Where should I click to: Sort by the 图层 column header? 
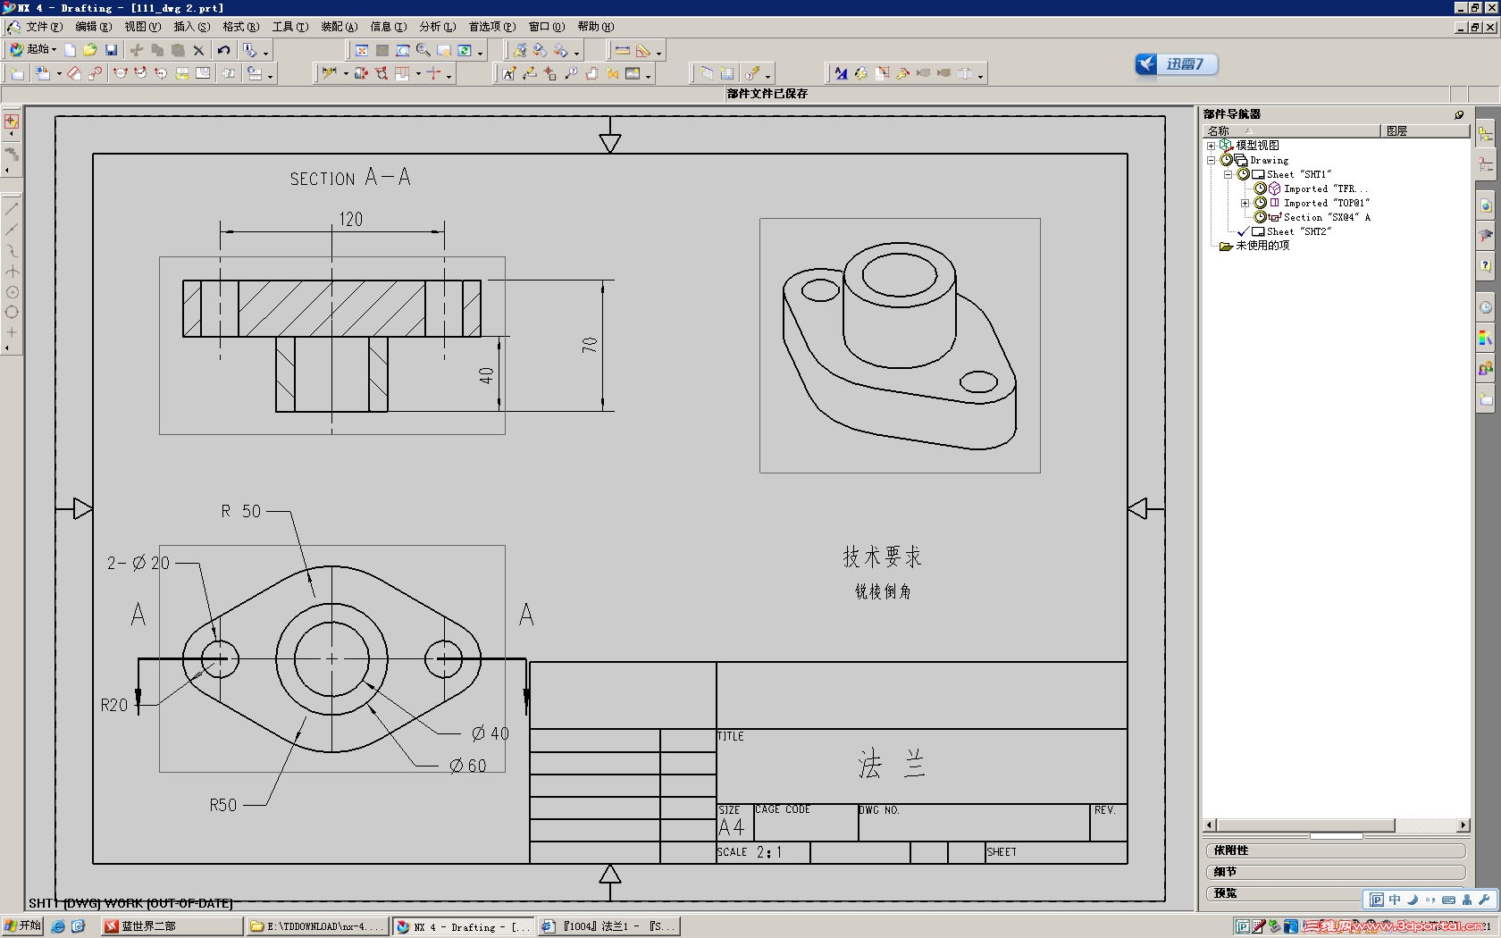pyautogui.click(x=1425, y=130)
